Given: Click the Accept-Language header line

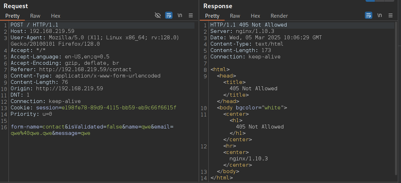Looking at the screenshot, I should tap(60, 57).
